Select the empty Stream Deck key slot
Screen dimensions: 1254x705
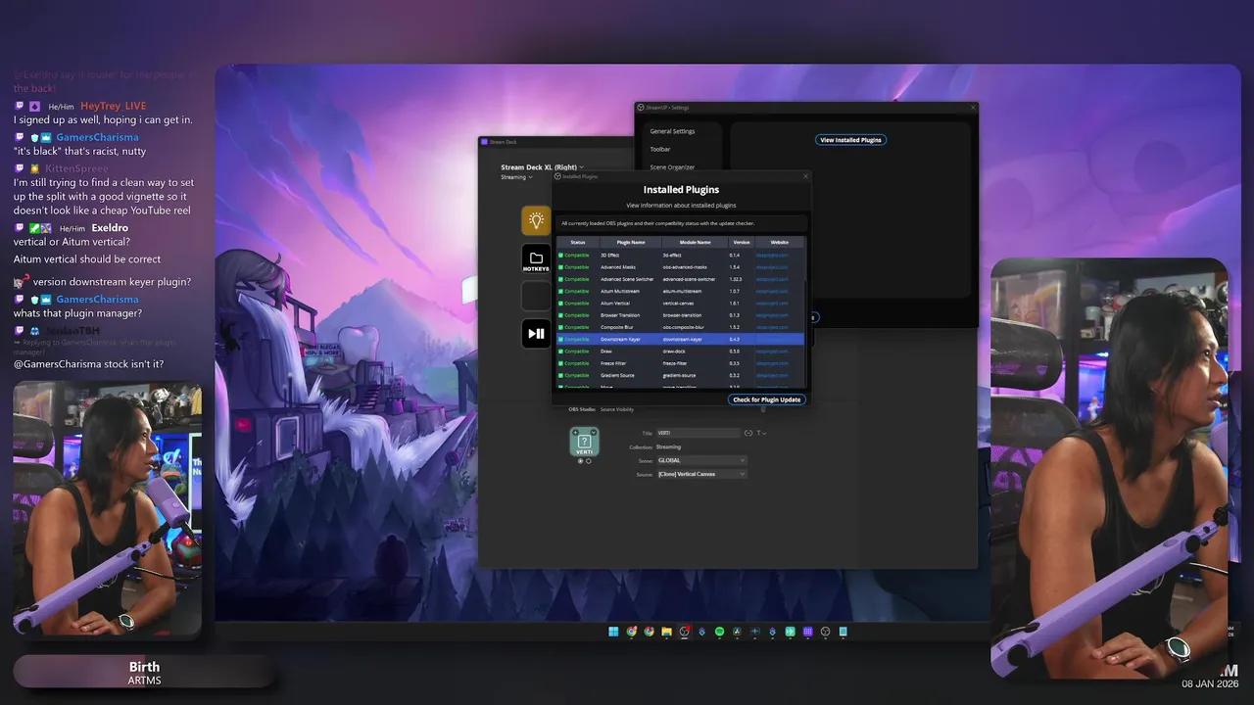pyautogui.click(x=536, y=296)
